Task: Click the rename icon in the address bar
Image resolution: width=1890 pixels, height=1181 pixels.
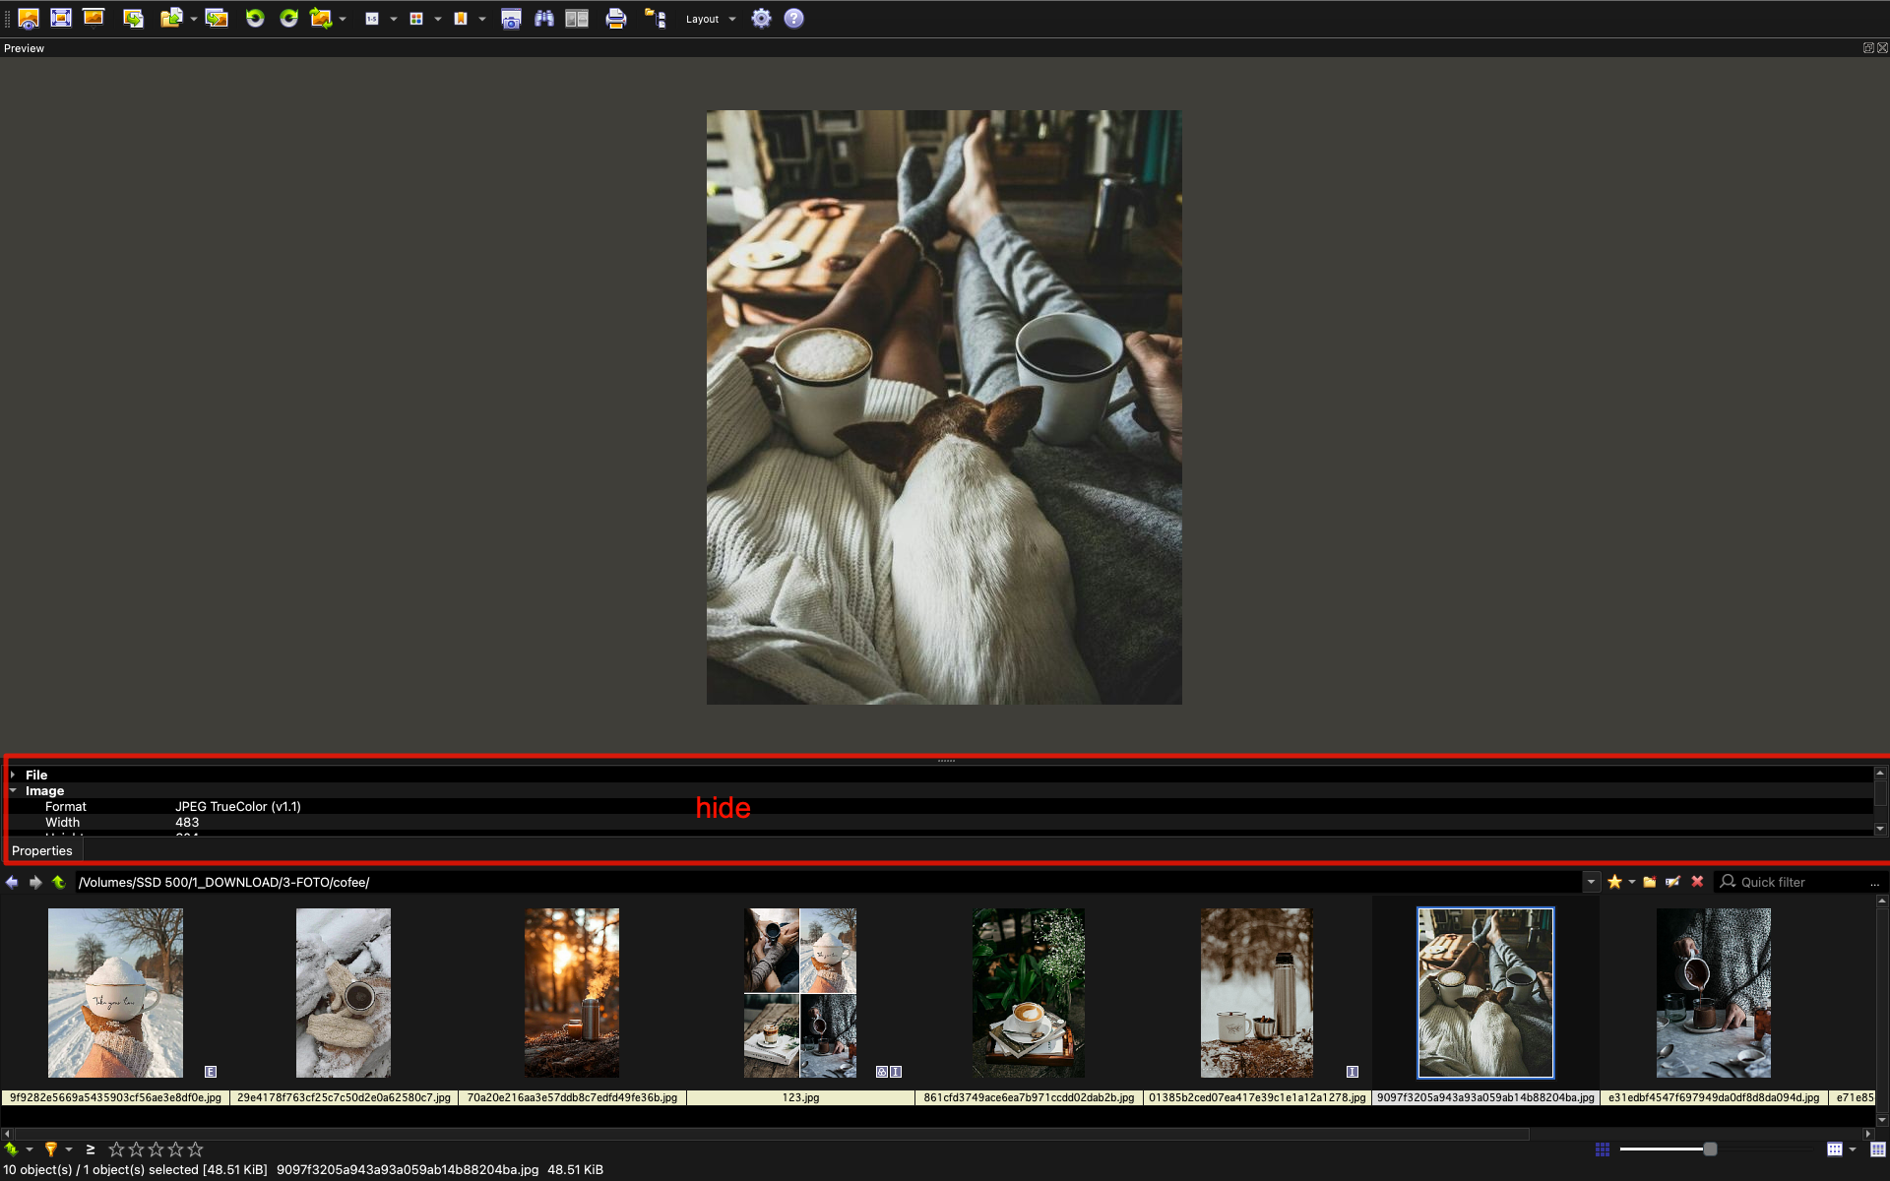Action: 1673,882
